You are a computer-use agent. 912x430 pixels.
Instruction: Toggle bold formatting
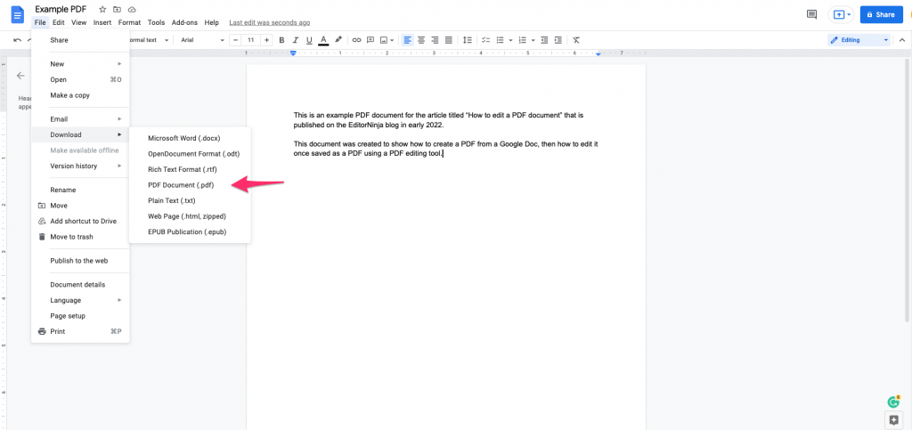(281, 40)
